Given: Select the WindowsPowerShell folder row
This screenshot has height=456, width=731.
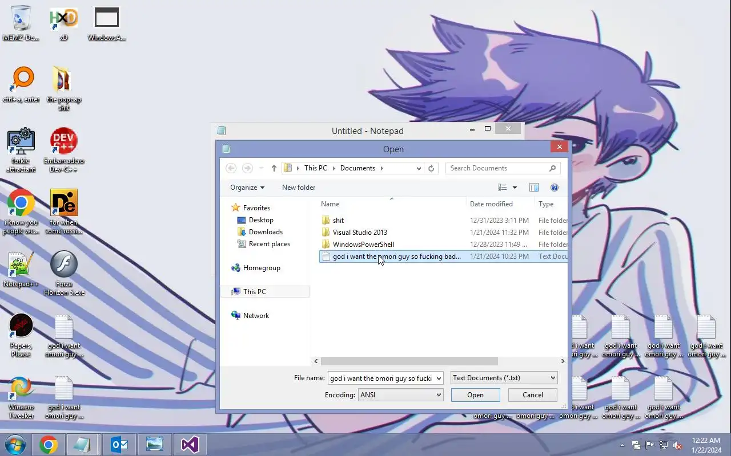Looking at the screenshot, I should pyautogui.click(x=443, y=245).
